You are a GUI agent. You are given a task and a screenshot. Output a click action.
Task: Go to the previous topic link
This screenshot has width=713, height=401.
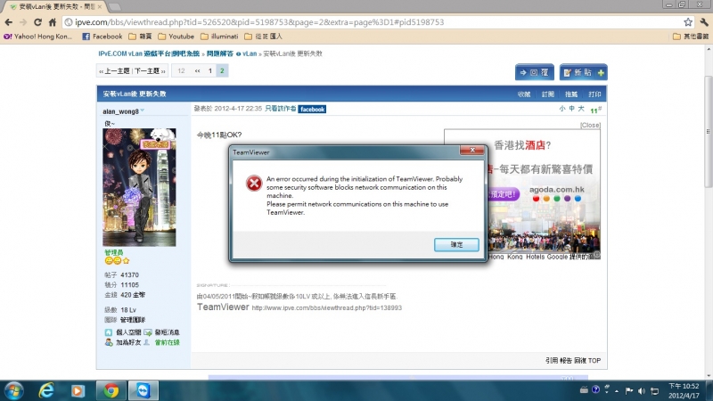point(115,71)
